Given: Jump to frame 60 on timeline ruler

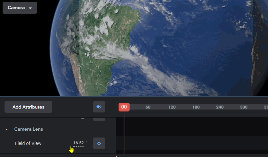Looking at the screenshot, I should (148, 107).
